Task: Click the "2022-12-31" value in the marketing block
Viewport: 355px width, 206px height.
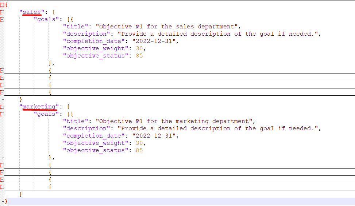Action: tap(154, 136)
